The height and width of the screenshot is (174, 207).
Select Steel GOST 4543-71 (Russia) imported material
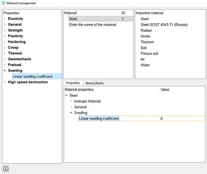point(164,25)
